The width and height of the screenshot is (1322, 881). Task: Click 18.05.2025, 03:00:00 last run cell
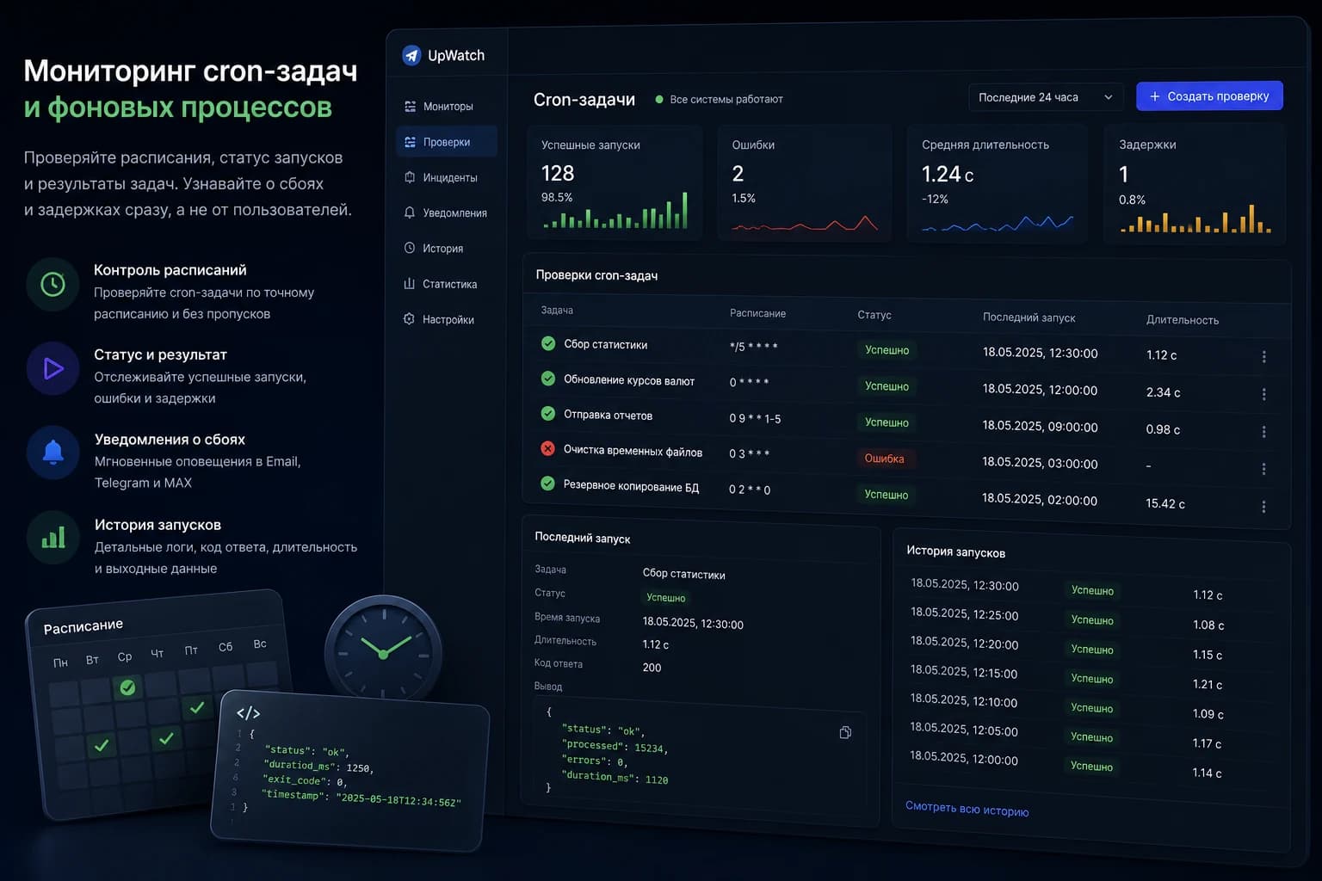(1040, 463)
